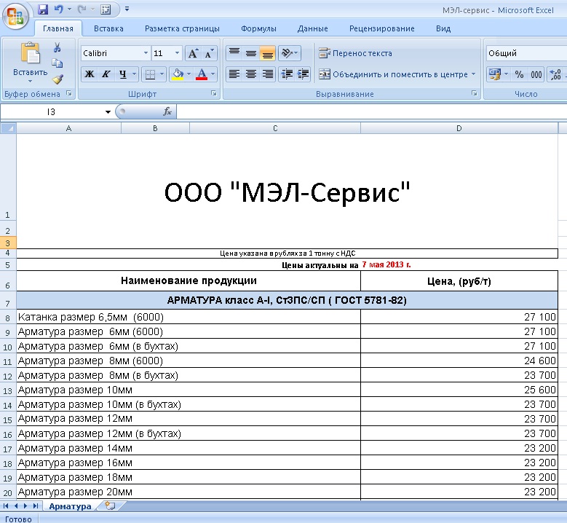The height and width of the screenshot is (523, 567).
Task: Expand merge and center options arrow
Action: coord(473,74)
